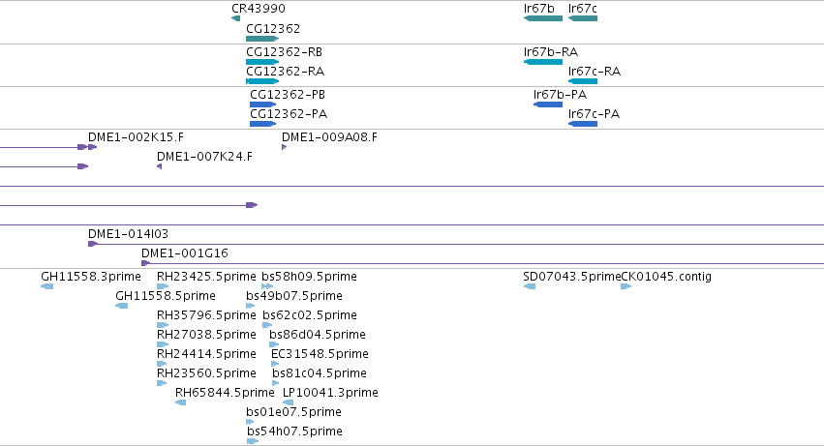Select the EC31548.5prime EST glyph
Image resolution: width=824 pixels, height=446 pixels.
[x=275, y=364]
